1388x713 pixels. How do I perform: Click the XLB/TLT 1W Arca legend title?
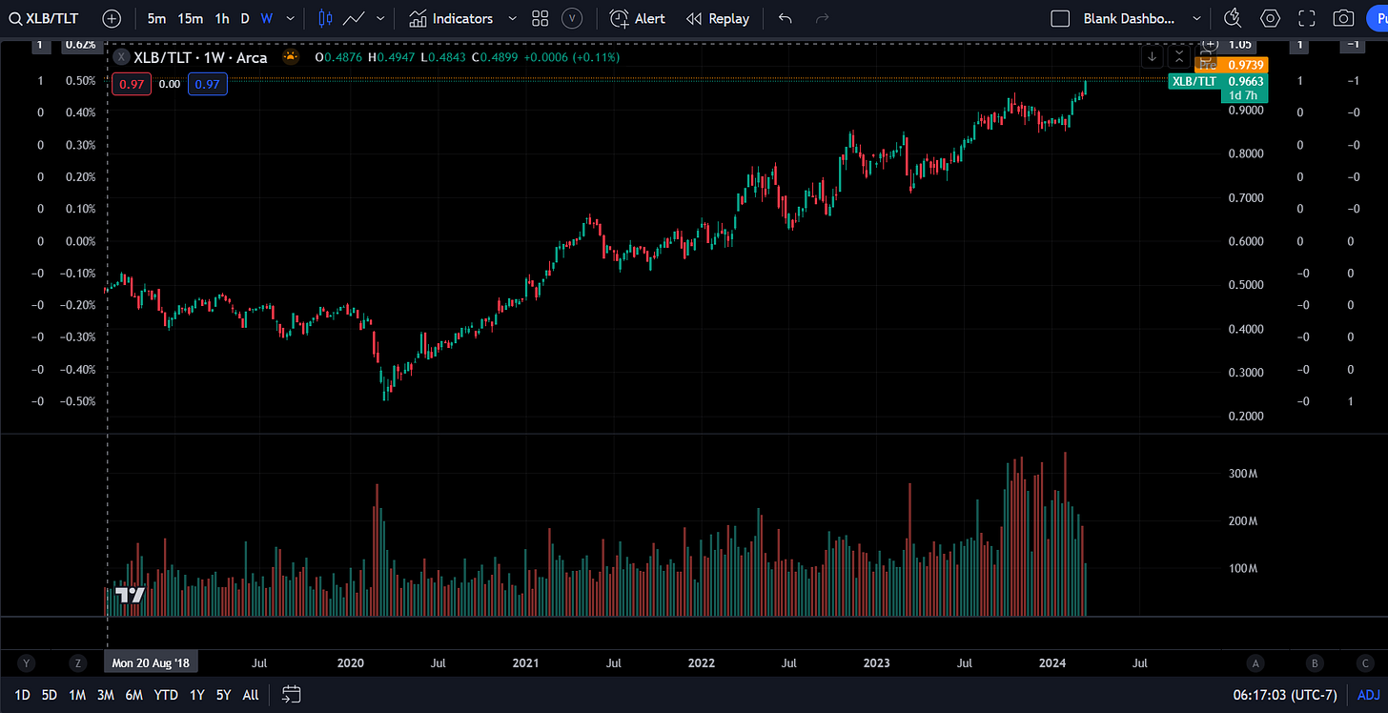coord(200,57)
